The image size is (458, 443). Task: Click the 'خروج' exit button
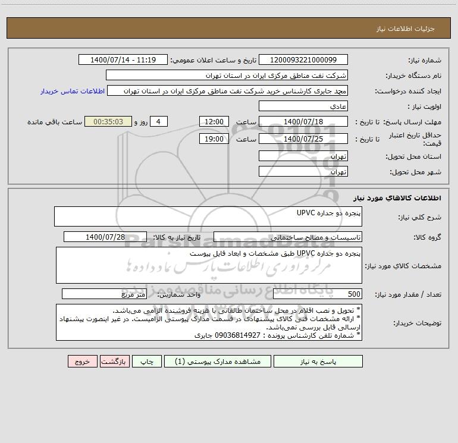point(82,362)
